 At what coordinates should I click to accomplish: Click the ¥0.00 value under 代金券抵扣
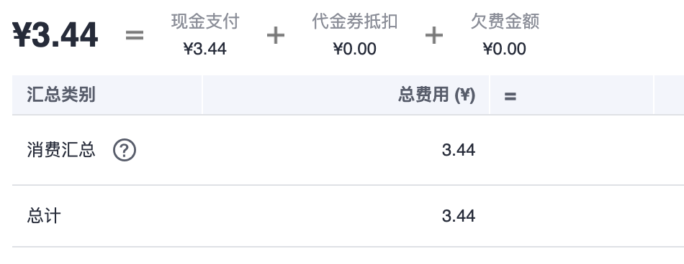tap(355, 49)
